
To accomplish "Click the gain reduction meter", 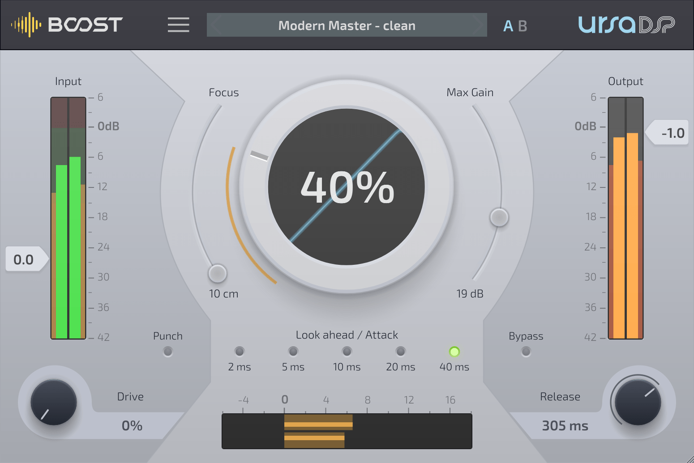I will (x=347, y=431).
